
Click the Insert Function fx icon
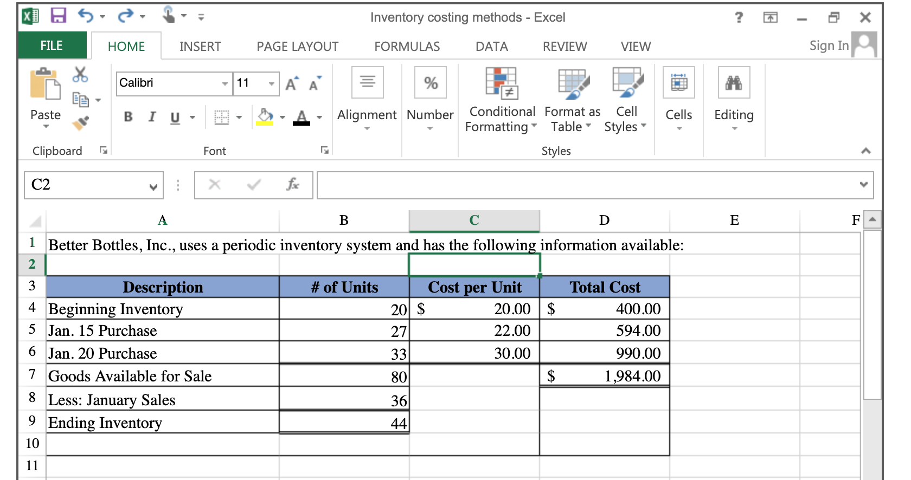(x=293, y=185)
